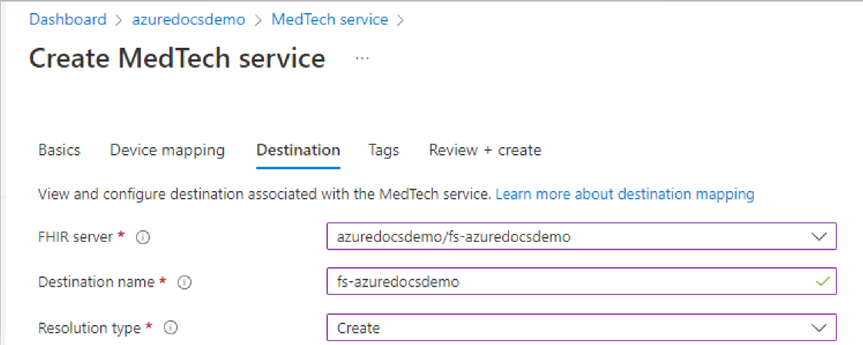Click the MedTech service breadcrumb
The image size is (863, 345).
pos(329,20)
